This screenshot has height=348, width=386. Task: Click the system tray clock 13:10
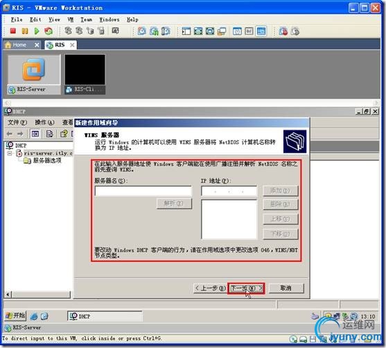tap(368, 316)
